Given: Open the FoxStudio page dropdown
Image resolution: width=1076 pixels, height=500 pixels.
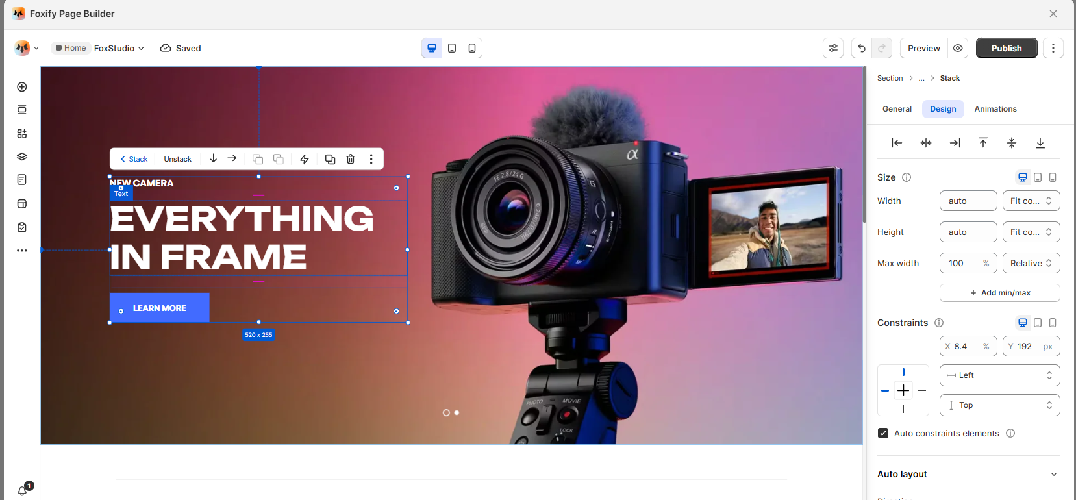Looking at the screenshot, I should click(x=119, y=48).
